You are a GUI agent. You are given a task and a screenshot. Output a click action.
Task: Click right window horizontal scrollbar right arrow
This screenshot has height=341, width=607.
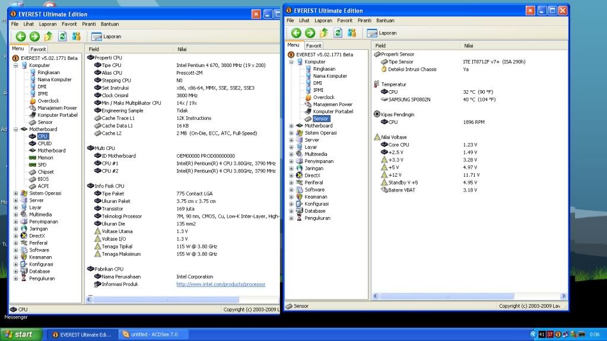(x=564, y=296)
